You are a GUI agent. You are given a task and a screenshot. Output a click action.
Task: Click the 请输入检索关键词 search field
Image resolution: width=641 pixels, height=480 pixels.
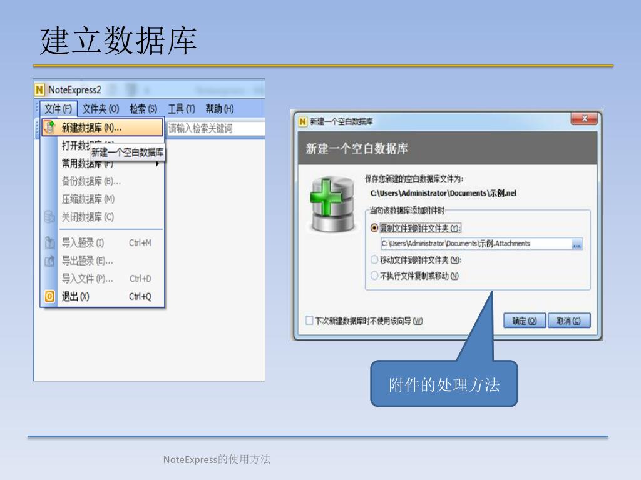215,128
